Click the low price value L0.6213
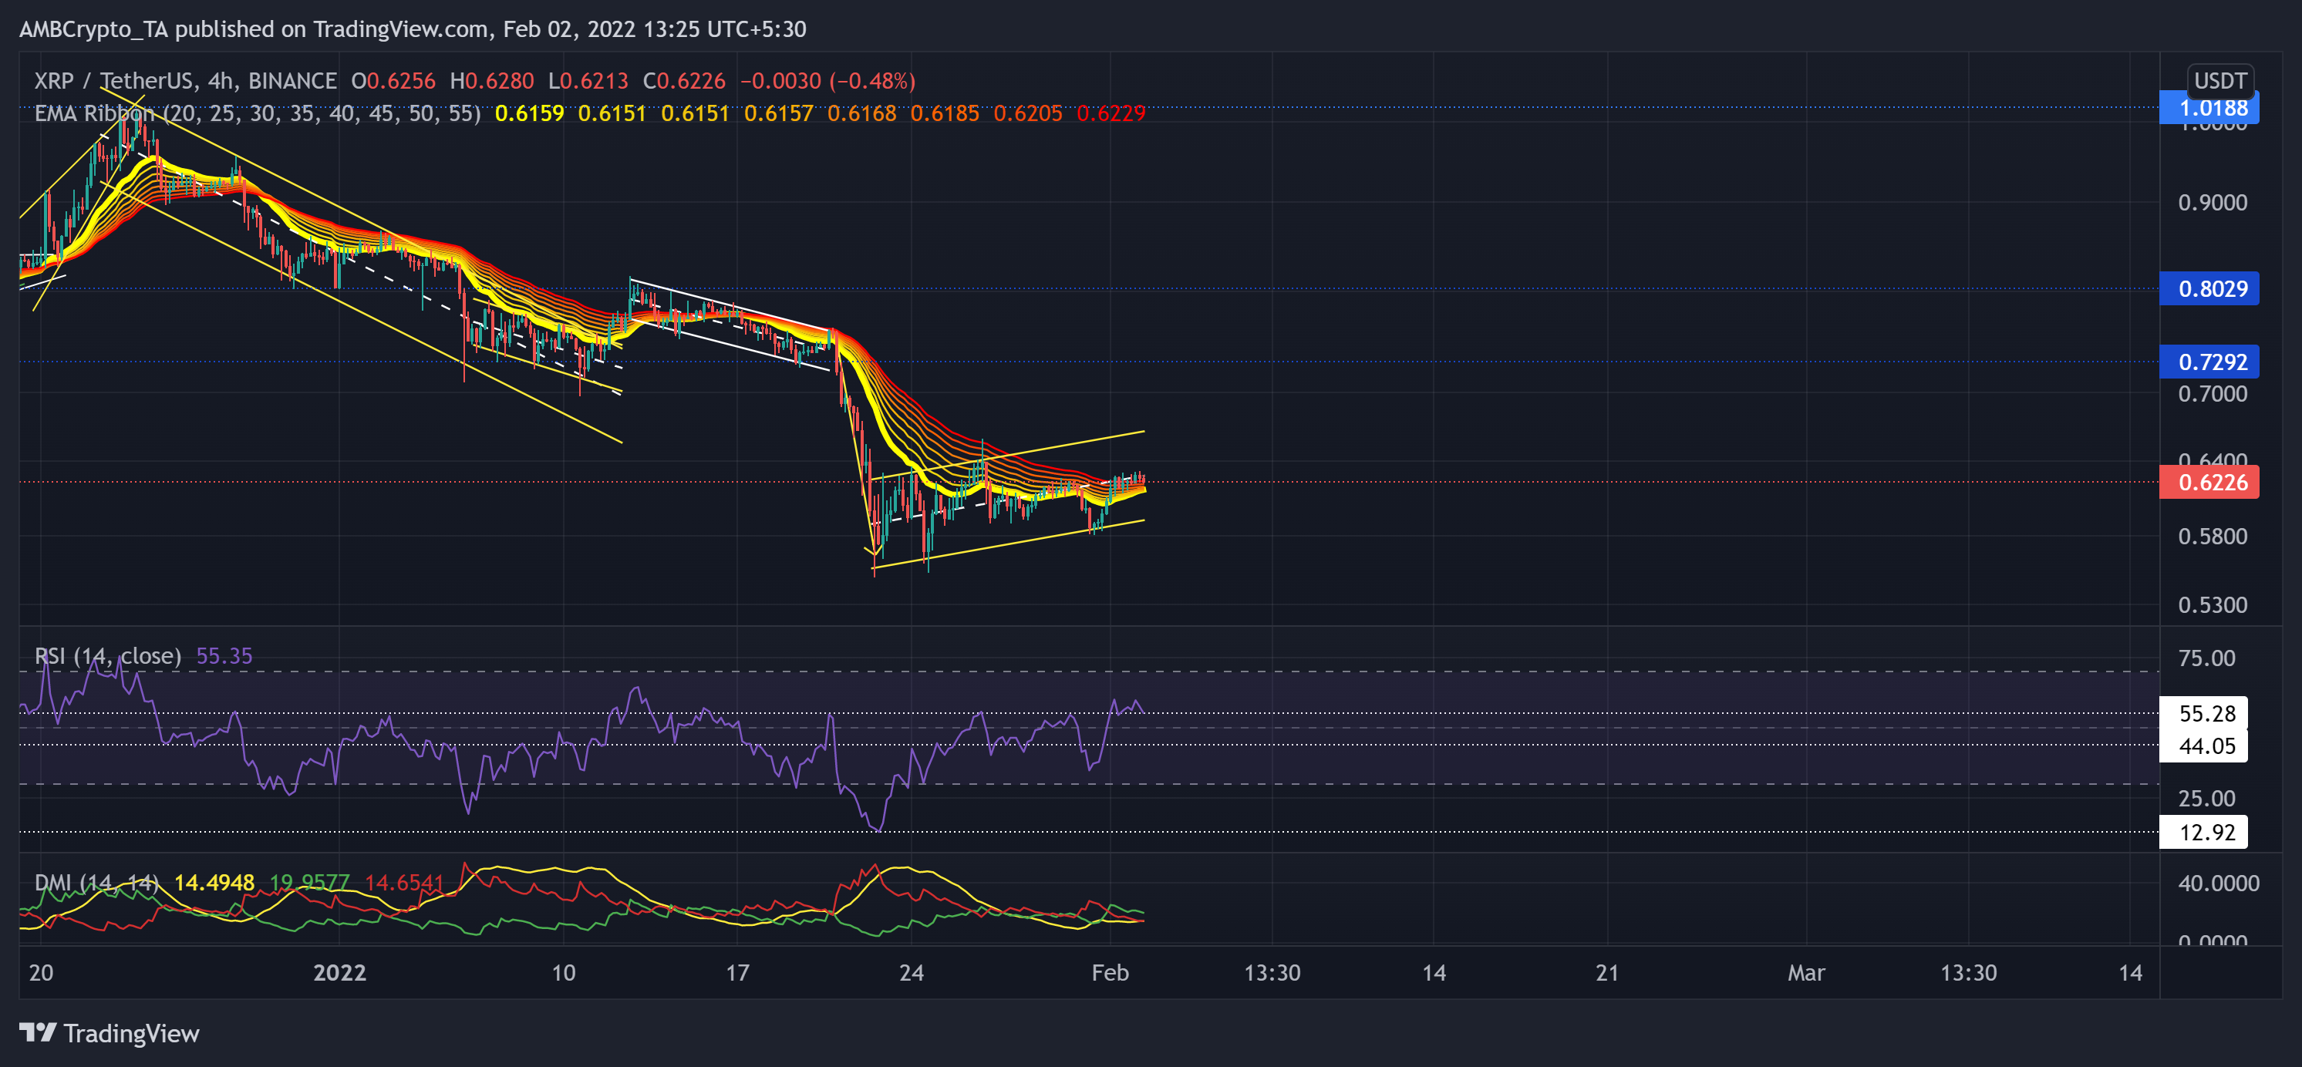Viewport: 2302px width, 1067px height. [x=588, y=80]
